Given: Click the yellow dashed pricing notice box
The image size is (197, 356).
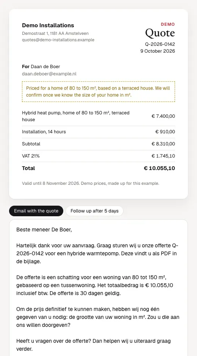Looking at the screenshot, I should 98,92.
